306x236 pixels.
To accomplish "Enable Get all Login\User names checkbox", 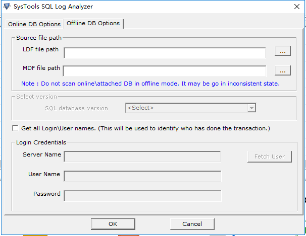I will (15, 128).
